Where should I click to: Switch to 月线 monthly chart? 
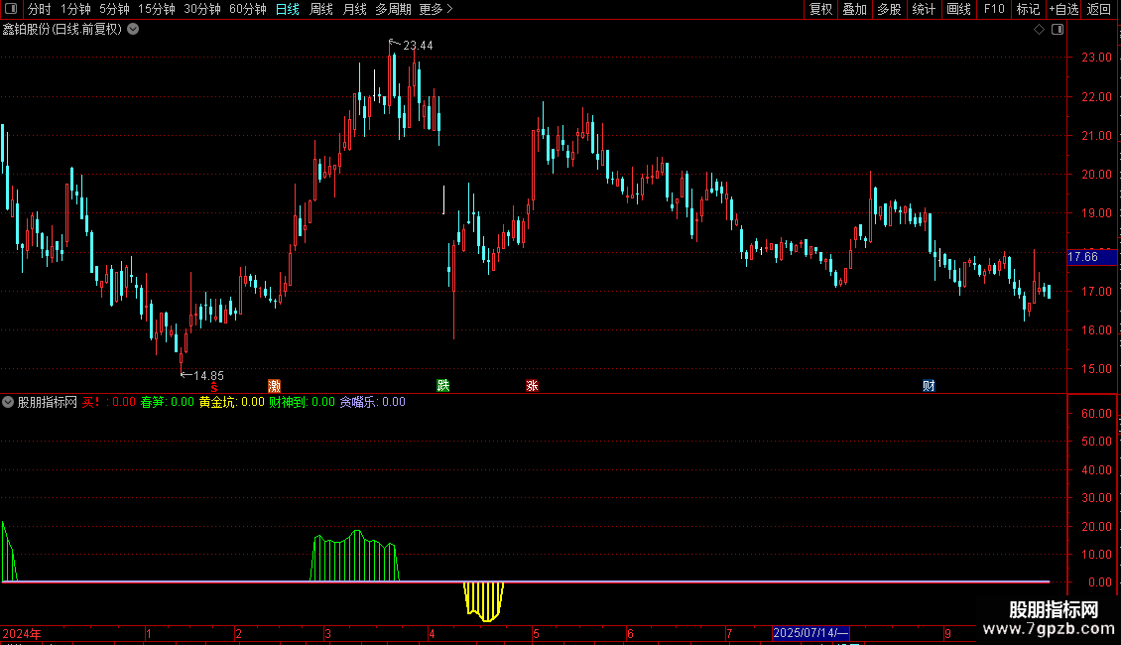(354, 9)
